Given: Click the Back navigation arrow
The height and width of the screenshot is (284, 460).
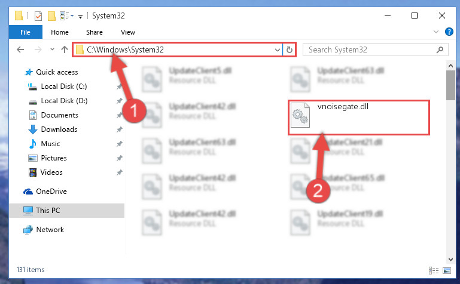Looking at the screenshot, I should click(x=20, y=50).
